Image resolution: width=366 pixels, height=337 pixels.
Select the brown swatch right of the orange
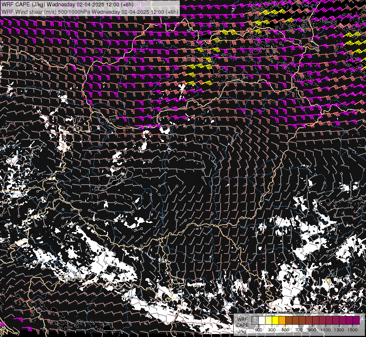coord(289,320)
